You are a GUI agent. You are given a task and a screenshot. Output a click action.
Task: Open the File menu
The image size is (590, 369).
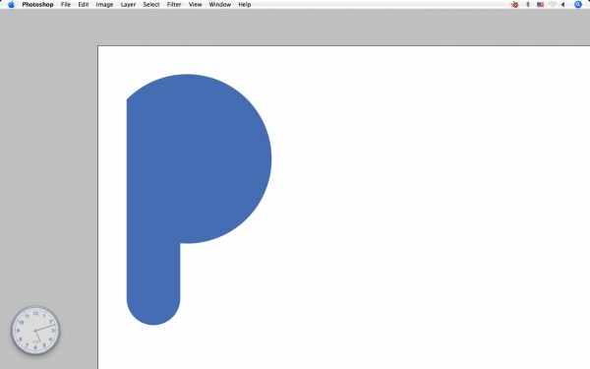click(66, 5)
